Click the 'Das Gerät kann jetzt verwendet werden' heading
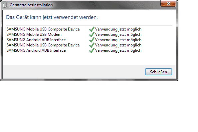Image resolution: width=198 pixels, height=132 pixels. click(52, 17)
